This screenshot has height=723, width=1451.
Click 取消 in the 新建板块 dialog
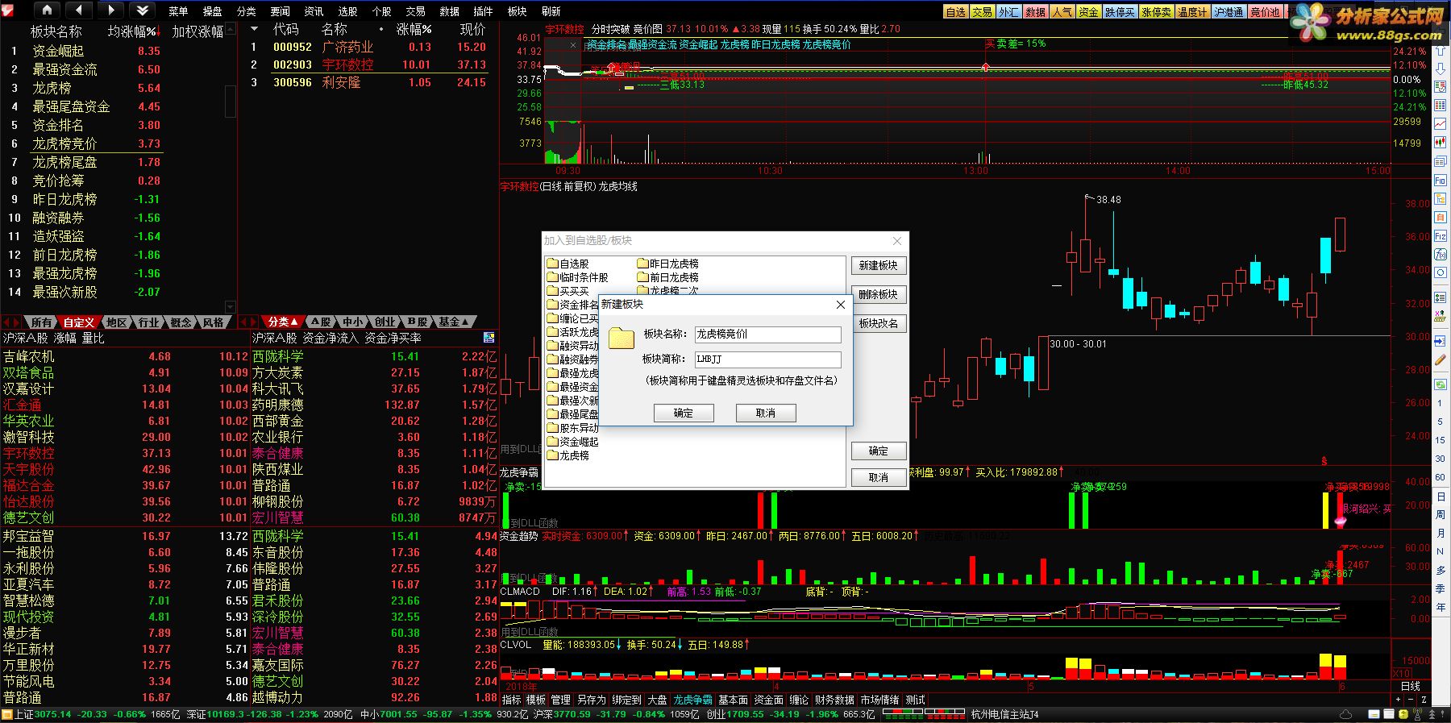tap(766, 413)
